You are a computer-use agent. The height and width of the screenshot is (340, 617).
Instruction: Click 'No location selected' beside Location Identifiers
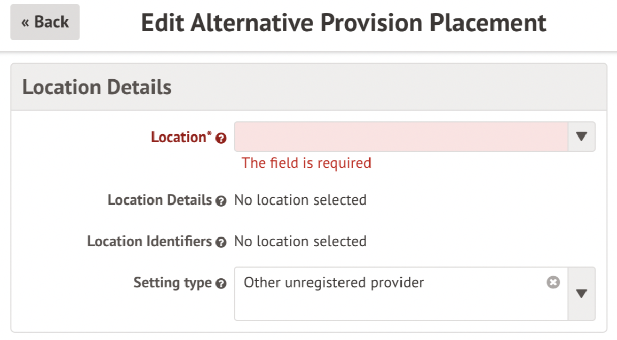tap(300, 242)
